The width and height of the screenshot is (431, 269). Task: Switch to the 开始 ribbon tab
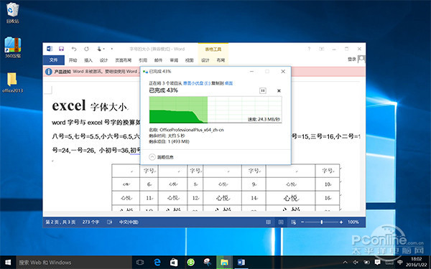point(73,60)
